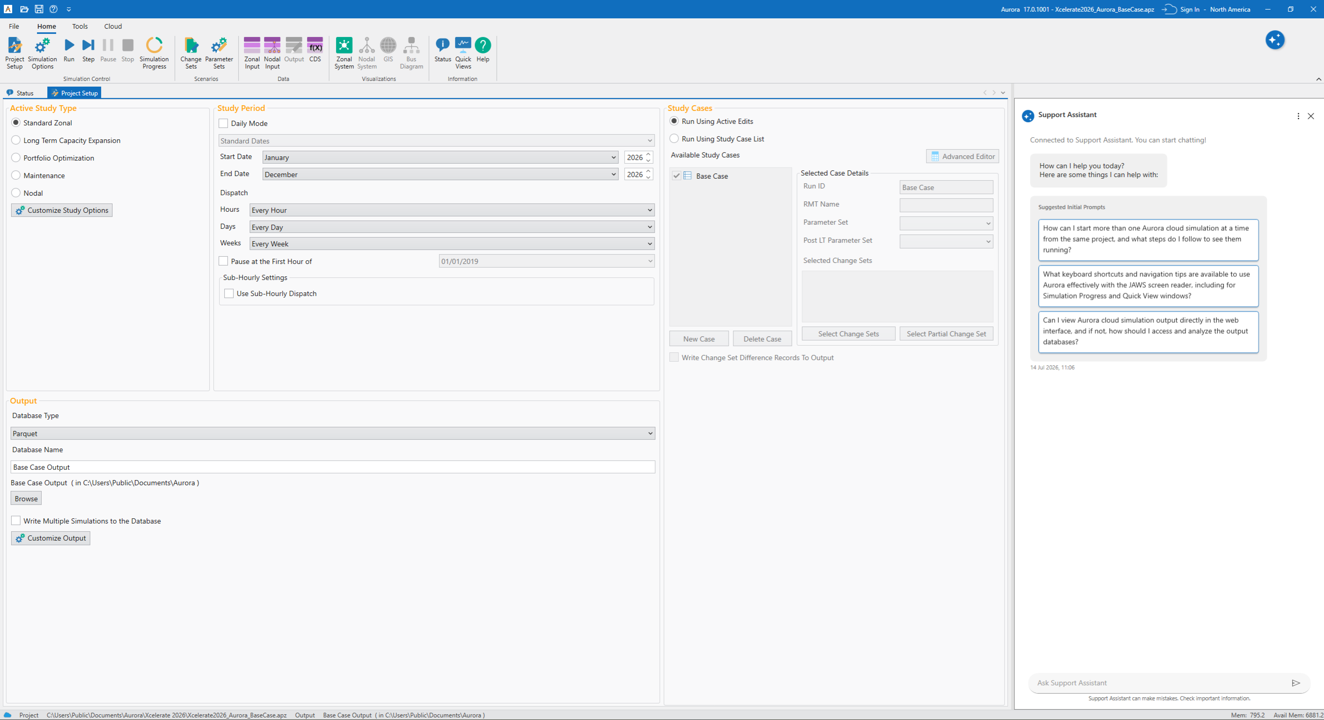
Task: Open Simulation Options
Action: tap(42, 53)
